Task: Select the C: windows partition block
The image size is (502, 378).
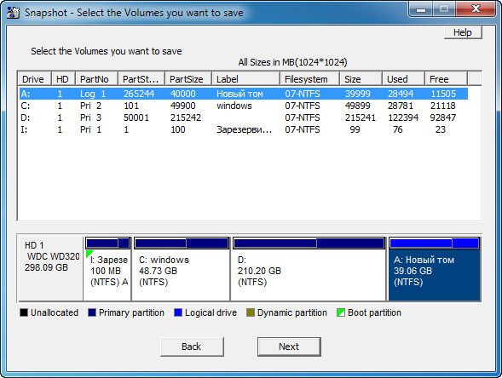Action: pyautogui.click(x=181, y=269)
